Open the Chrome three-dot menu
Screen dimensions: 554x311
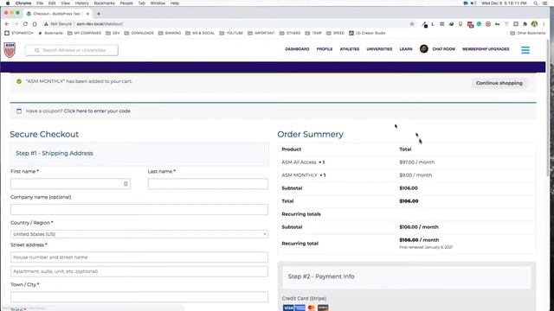(x=544, y=24)
